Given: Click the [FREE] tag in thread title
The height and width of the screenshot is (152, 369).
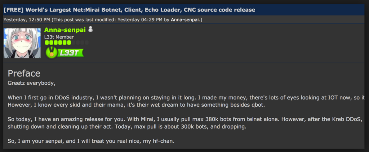Looking at the screenshot, I should (14, 10).
